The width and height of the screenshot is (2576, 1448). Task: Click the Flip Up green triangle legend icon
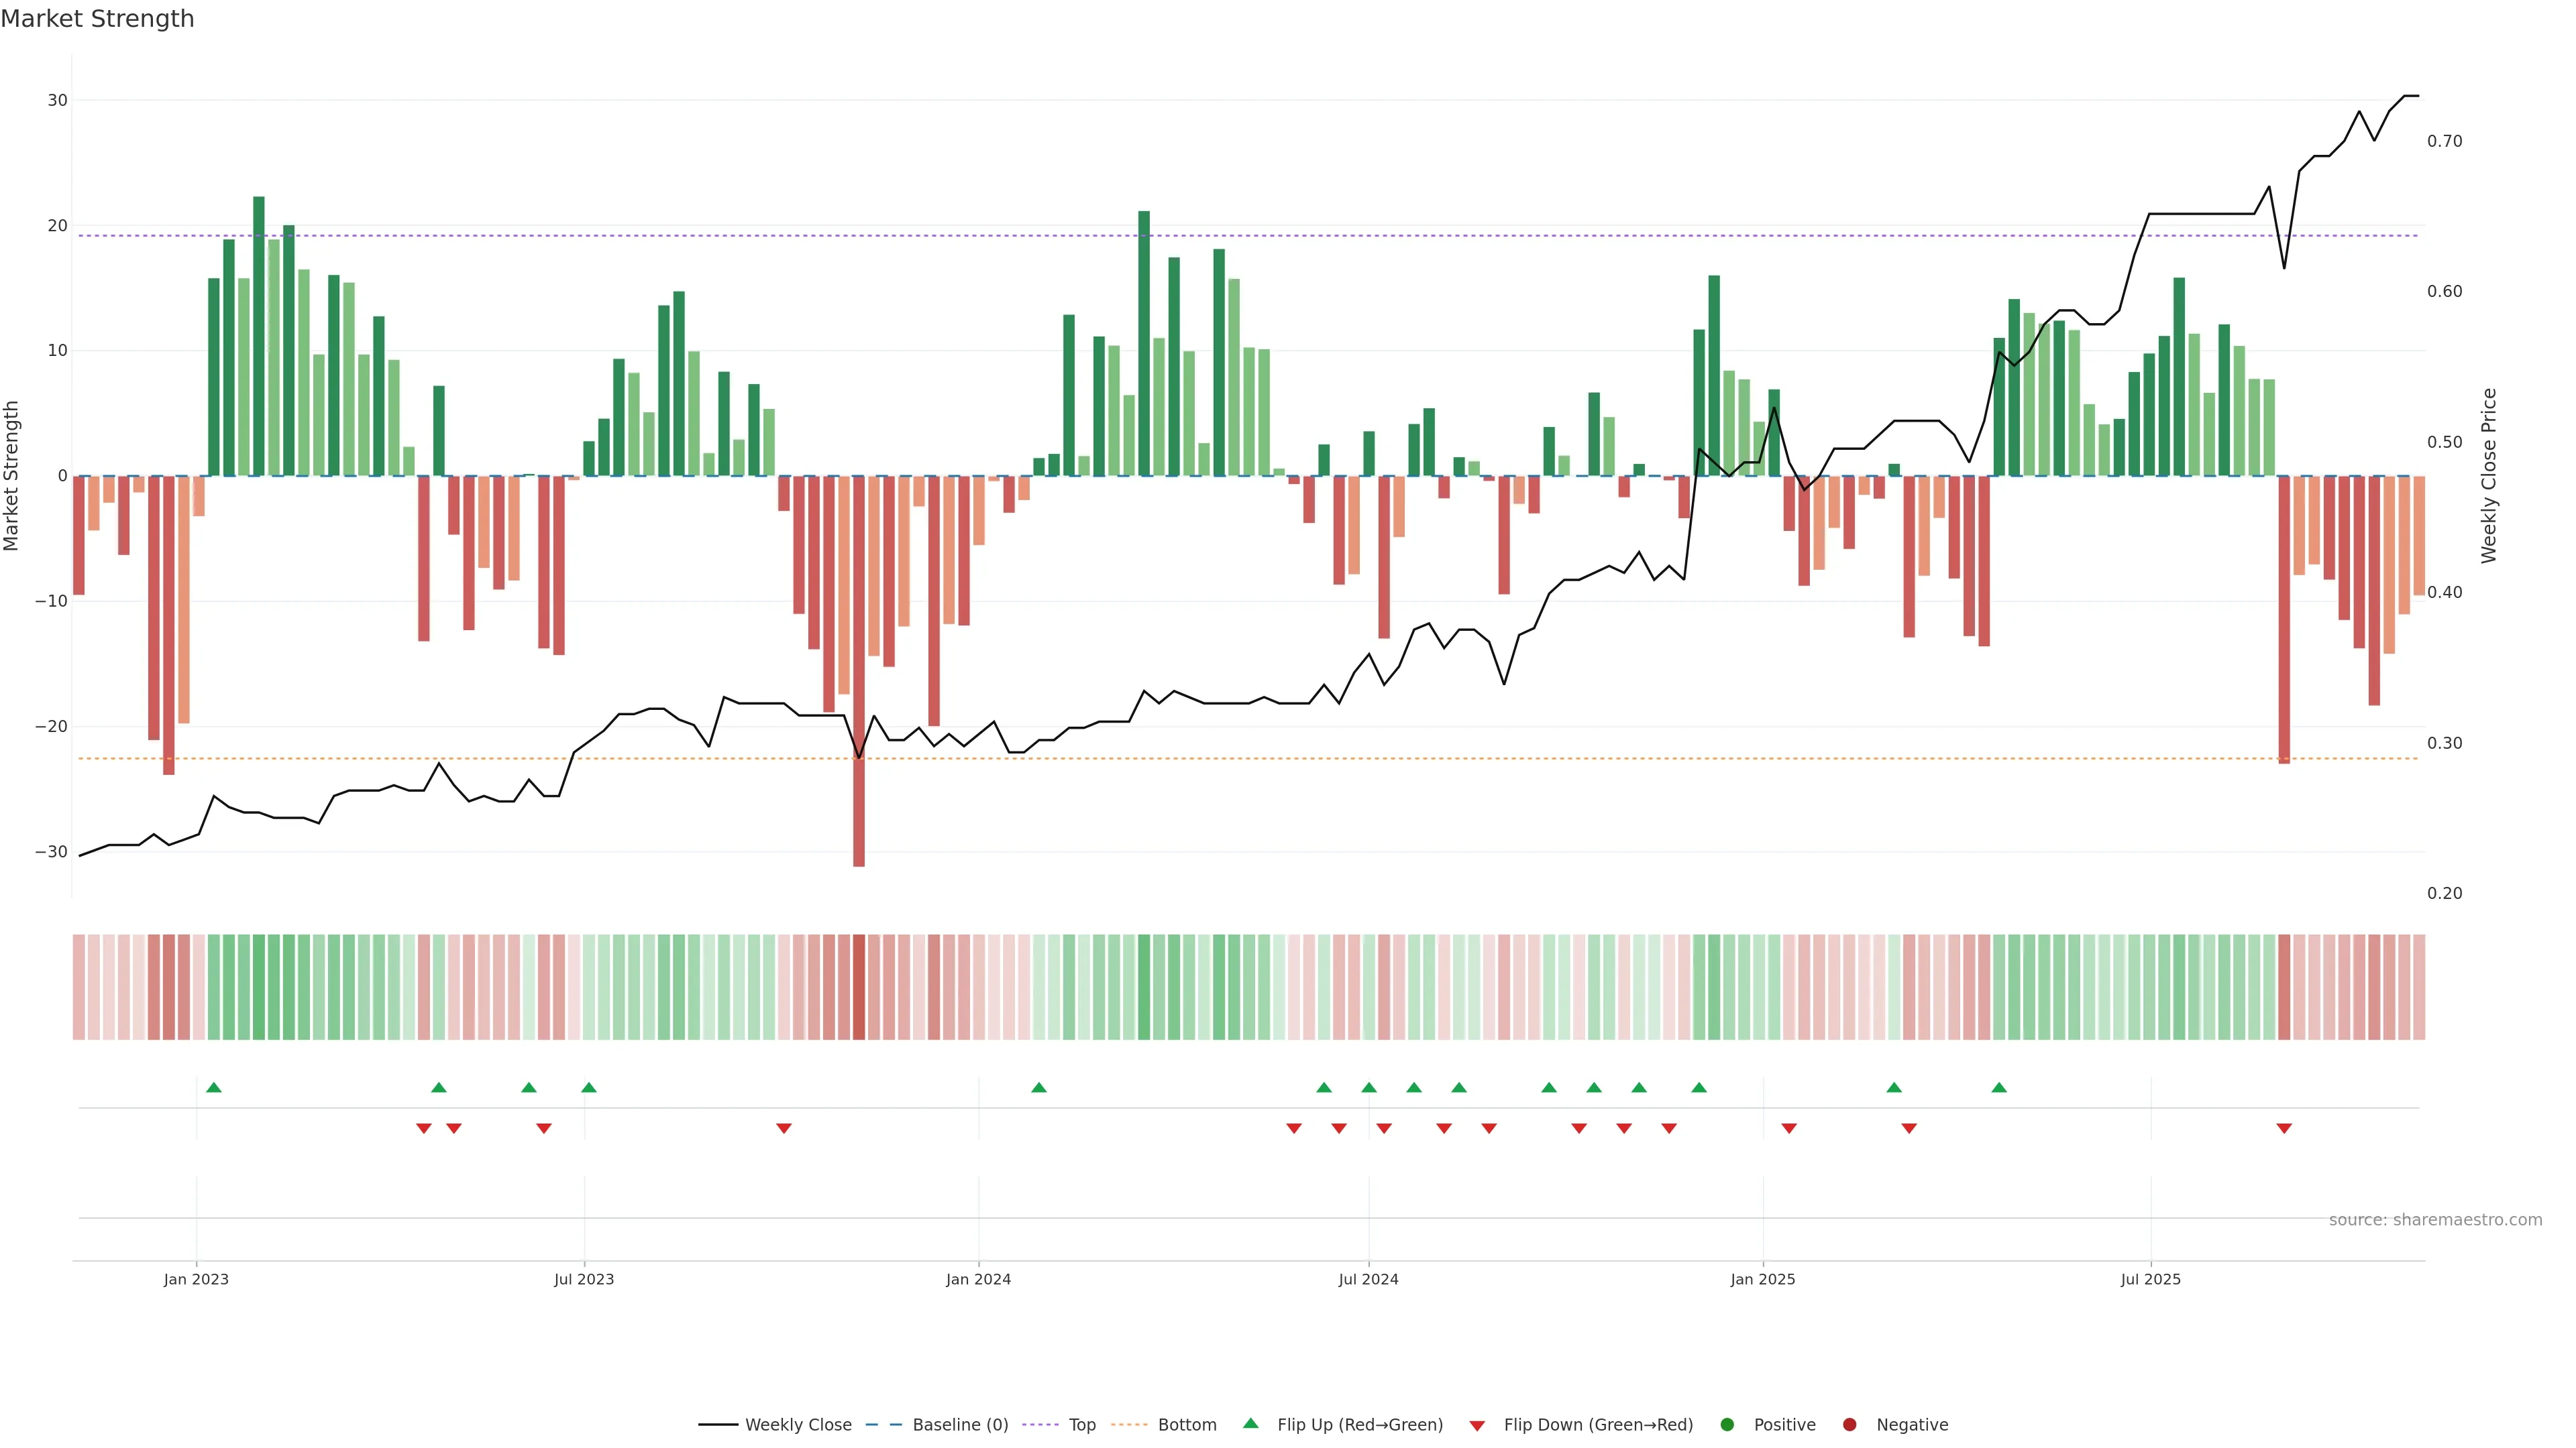point(1250,1424)
